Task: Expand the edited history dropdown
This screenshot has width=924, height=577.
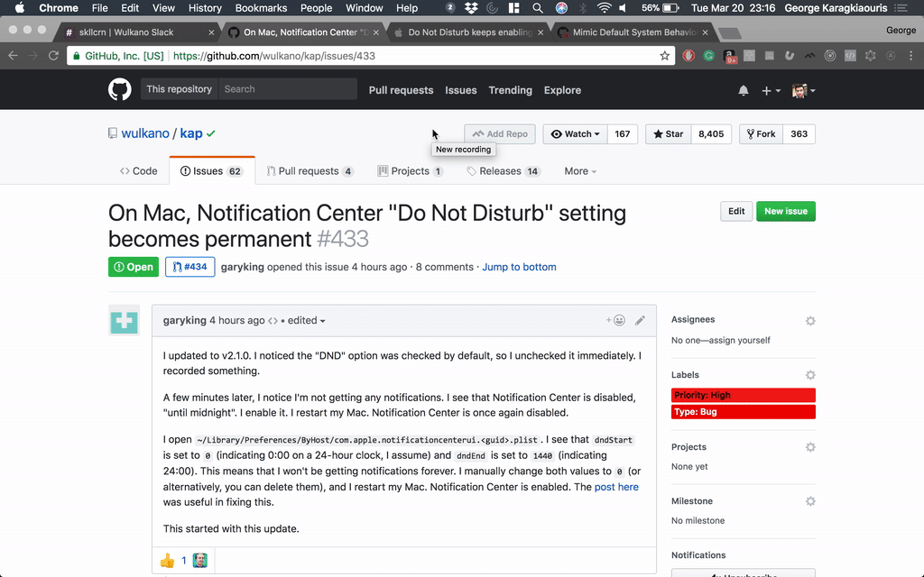Action: point(307,321)
